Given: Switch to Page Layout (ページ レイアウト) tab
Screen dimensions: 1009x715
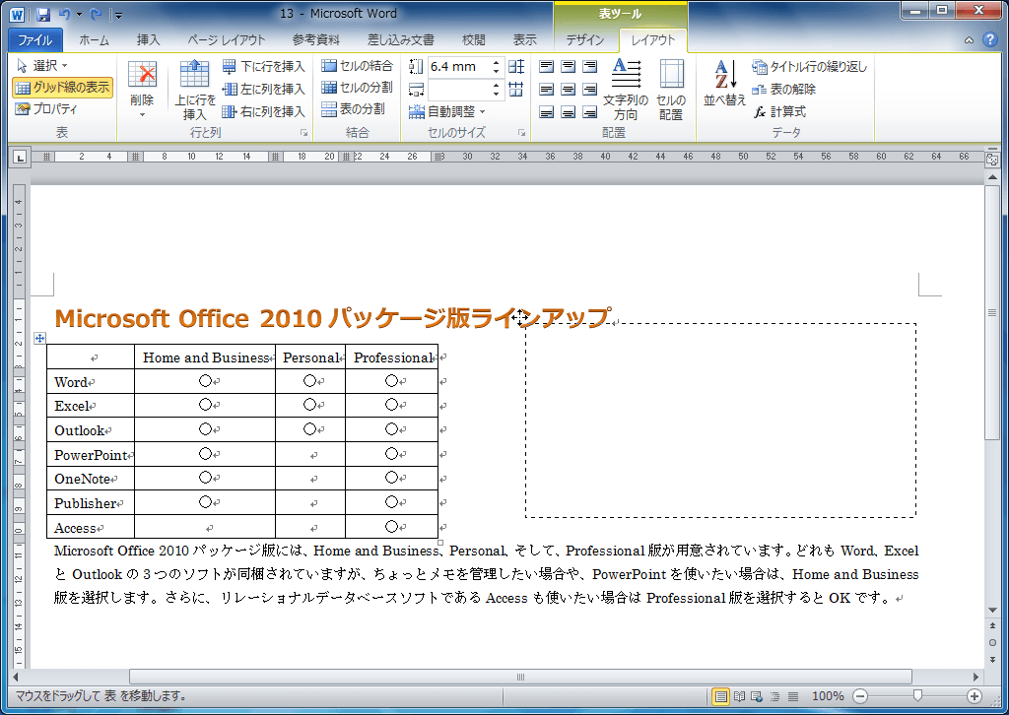Looking at the screenshot, I should pos(227,39).
